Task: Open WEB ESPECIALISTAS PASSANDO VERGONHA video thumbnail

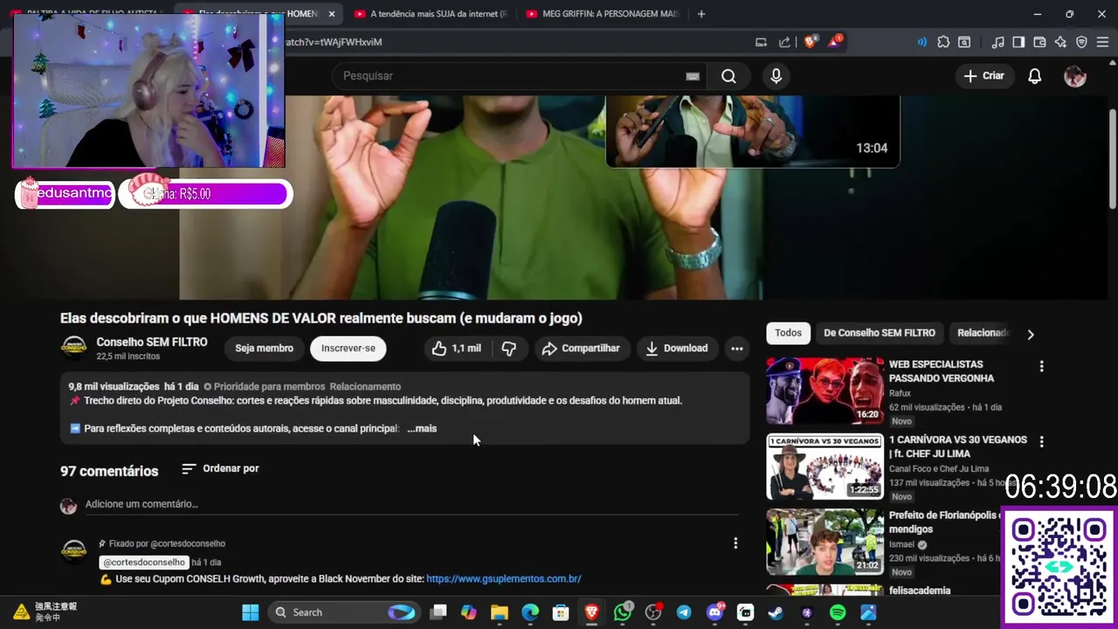Action: click(825, 391)
